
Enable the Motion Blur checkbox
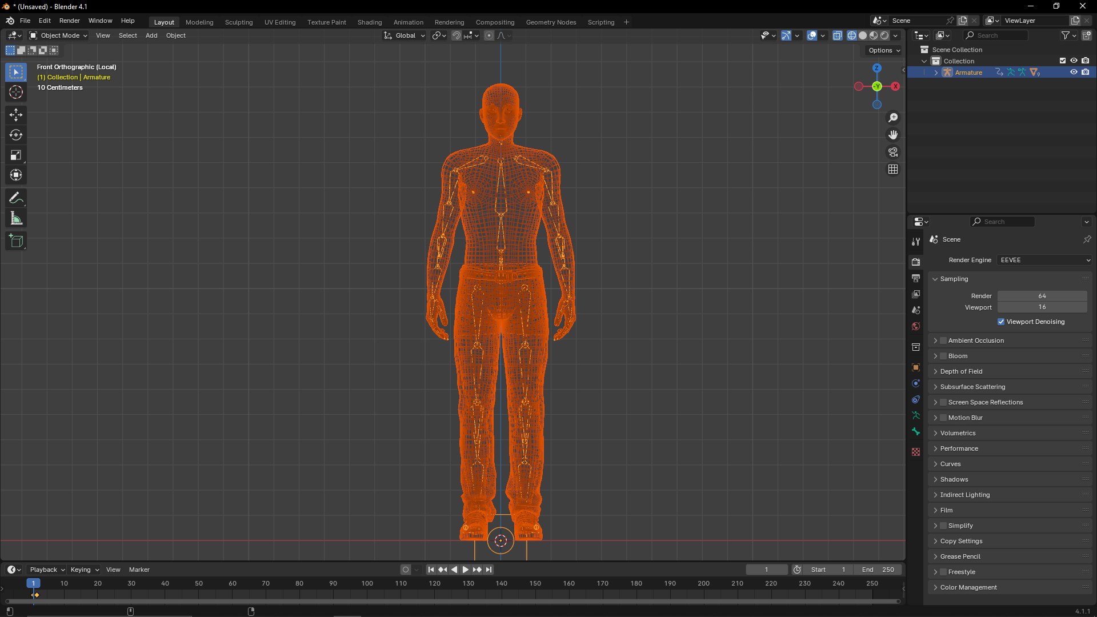tap(943, 418)
